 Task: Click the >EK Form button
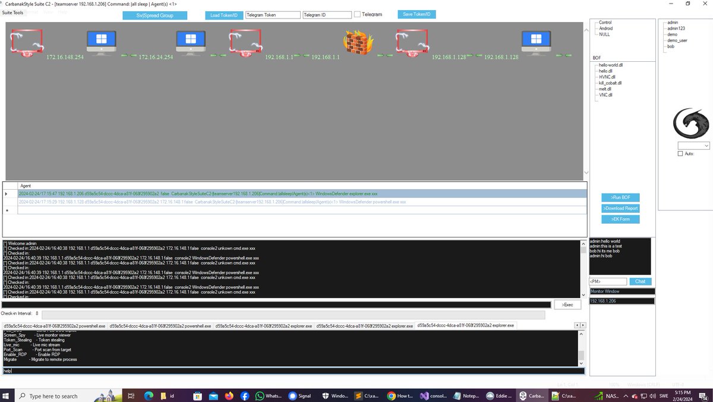tap(620, 219)
